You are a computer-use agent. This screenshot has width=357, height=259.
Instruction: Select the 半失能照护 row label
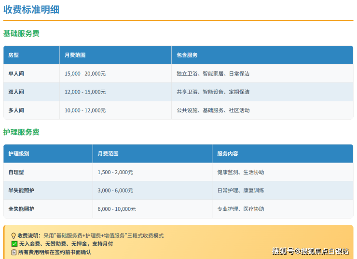pos(21,191)
